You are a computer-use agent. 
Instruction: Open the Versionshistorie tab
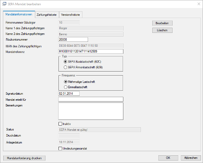click(x=70, y=15)
